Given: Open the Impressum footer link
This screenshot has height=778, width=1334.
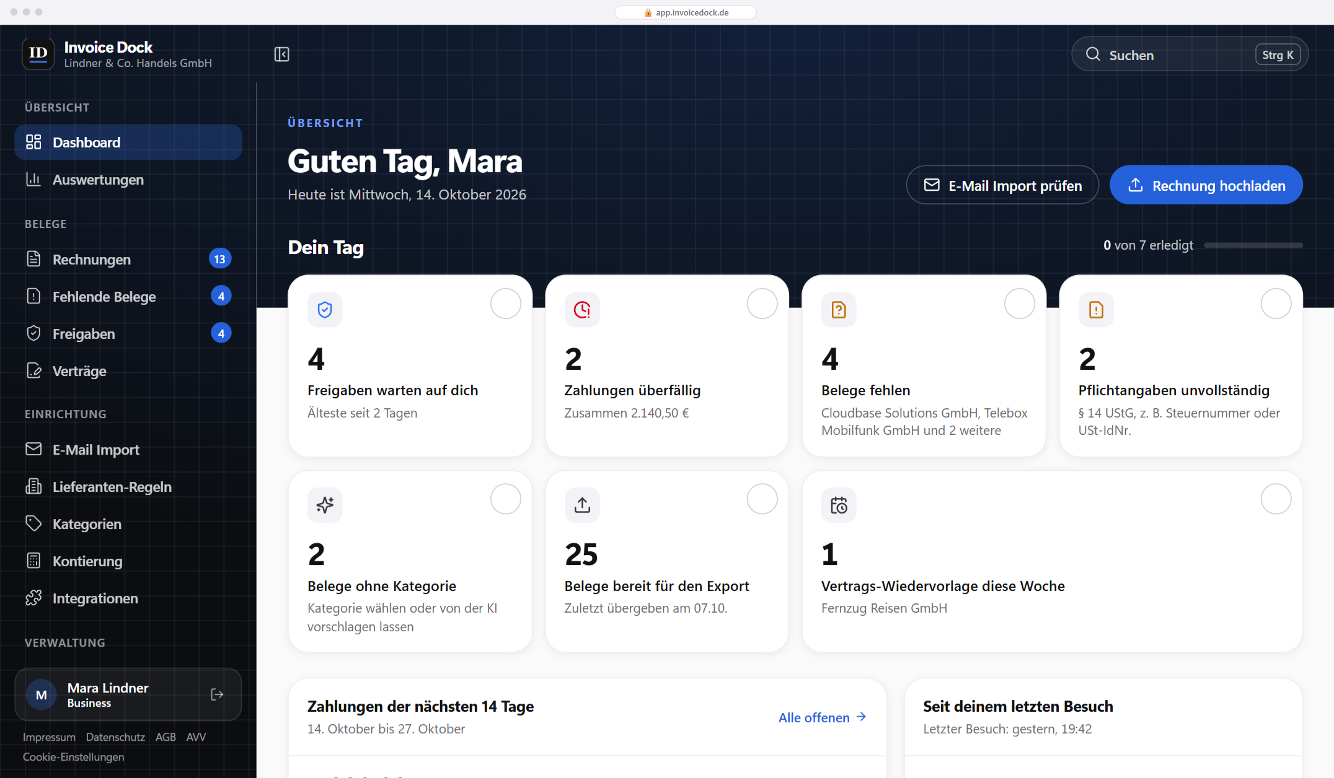Looking at the screenshot, I should (x=49, y=736).
